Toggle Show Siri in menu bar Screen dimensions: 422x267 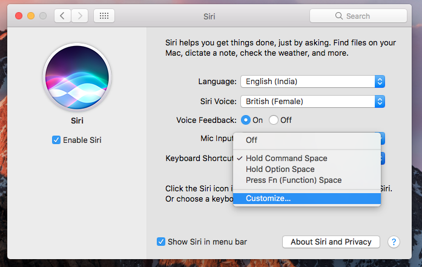161,242
